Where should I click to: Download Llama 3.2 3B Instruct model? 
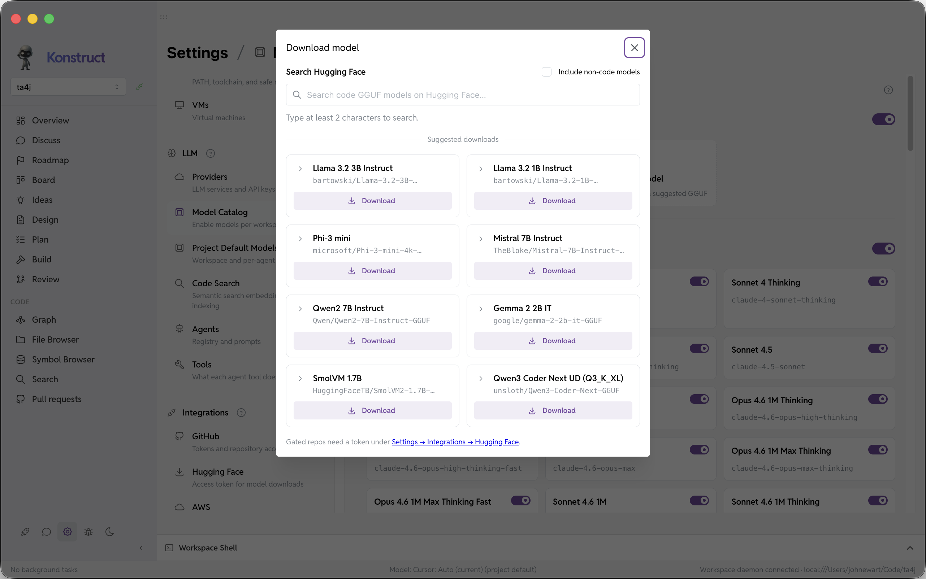372,201
